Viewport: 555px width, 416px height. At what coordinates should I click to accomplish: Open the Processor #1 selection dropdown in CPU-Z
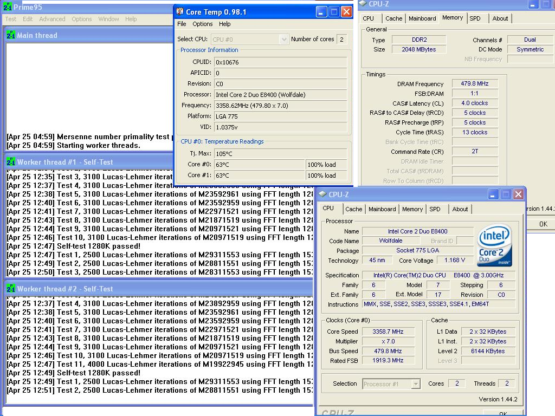point(416,384)
